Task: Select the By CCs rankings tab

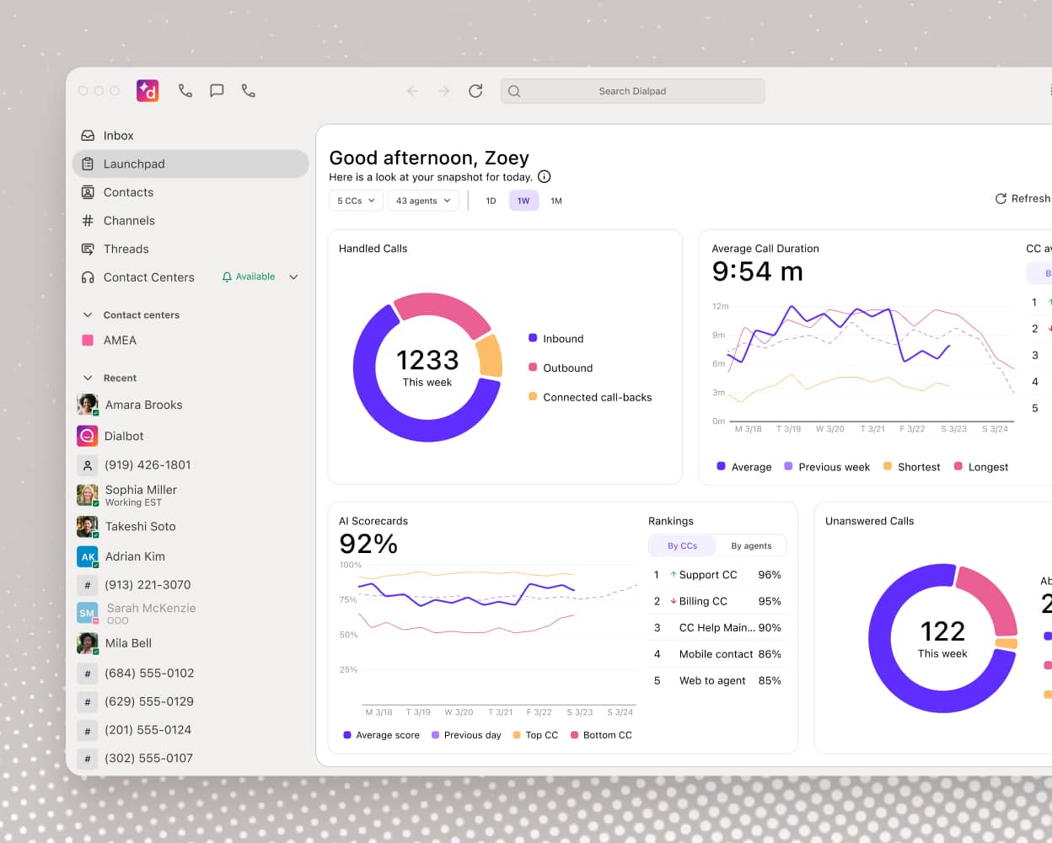Action: coord(683,545)
